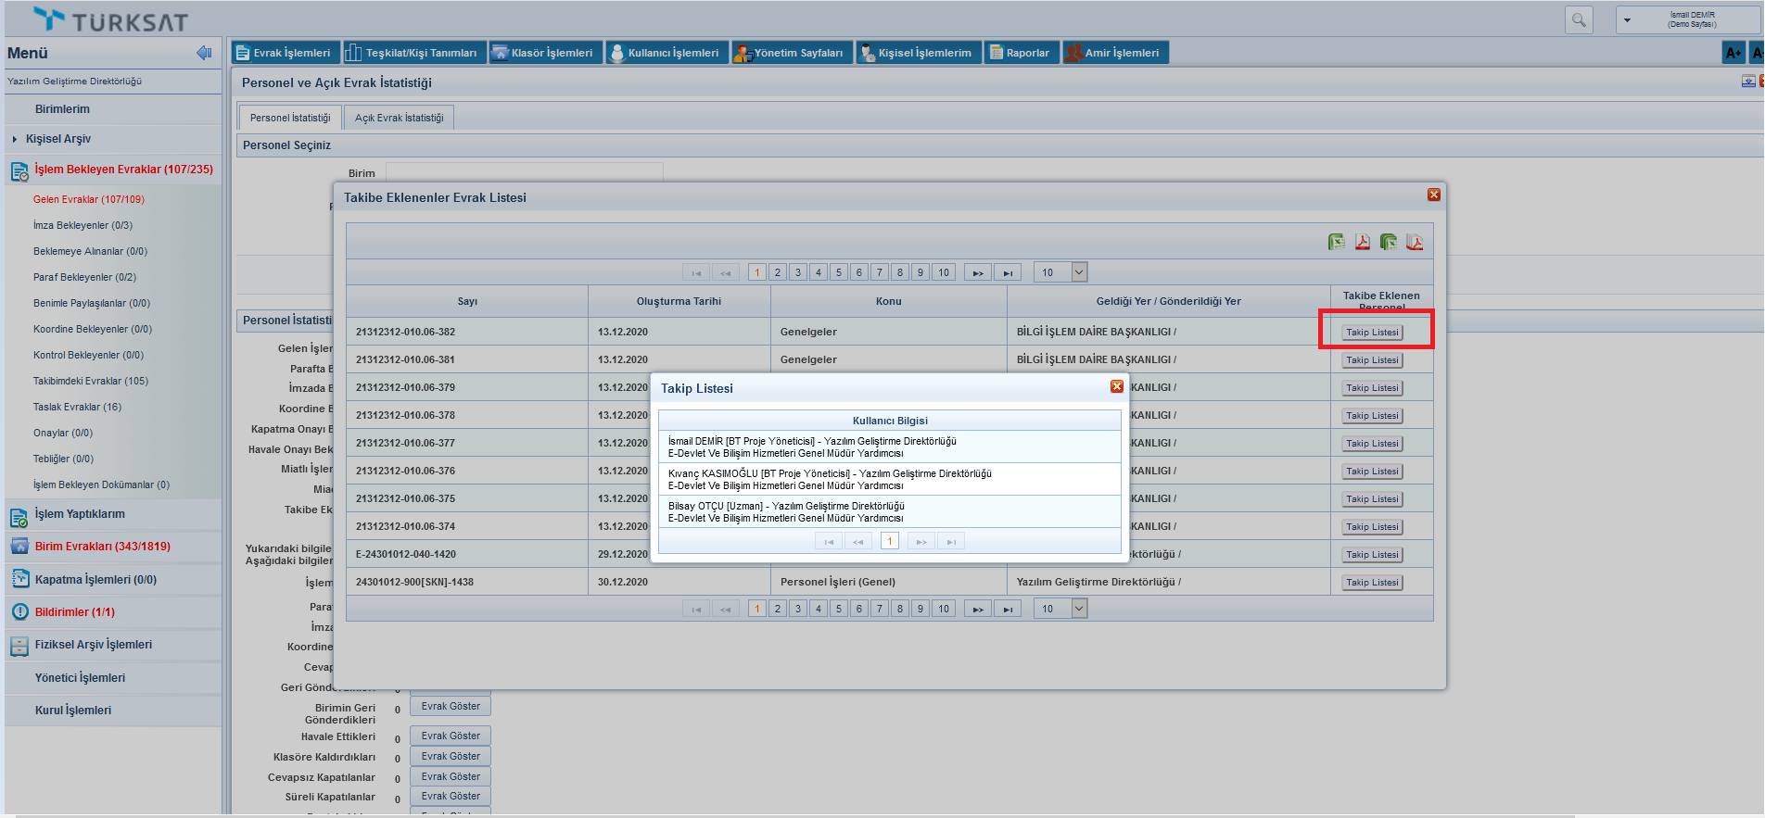Open rows-per-page dropdown below the table
Image resolution: width=1765 pixels, height=818 pixels.
1079,609
